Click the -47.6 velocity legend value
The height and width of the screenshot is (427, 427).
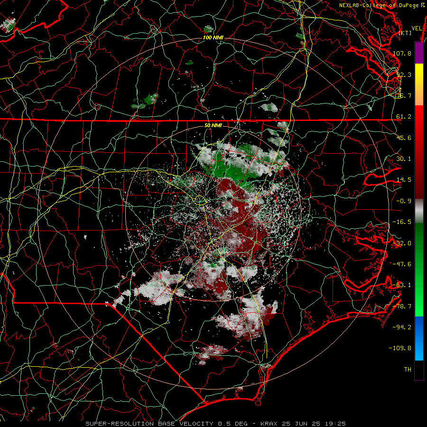pyautogui.click(x=402, y=264)
